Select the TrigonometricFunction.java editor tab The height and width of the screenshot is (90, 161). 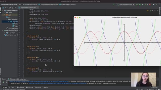pos(28,8)
